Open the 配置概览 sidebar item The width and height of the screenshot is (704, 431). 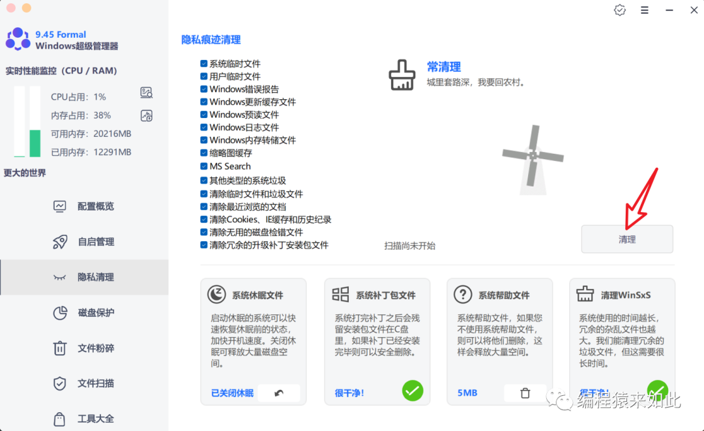point(84,206)
